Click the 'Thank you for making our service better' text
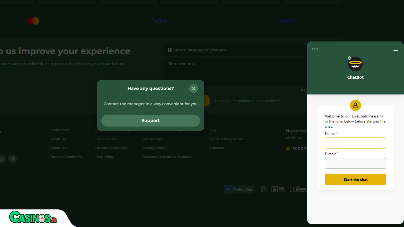This screenshot has height=227, width=404. coord(247,101)
